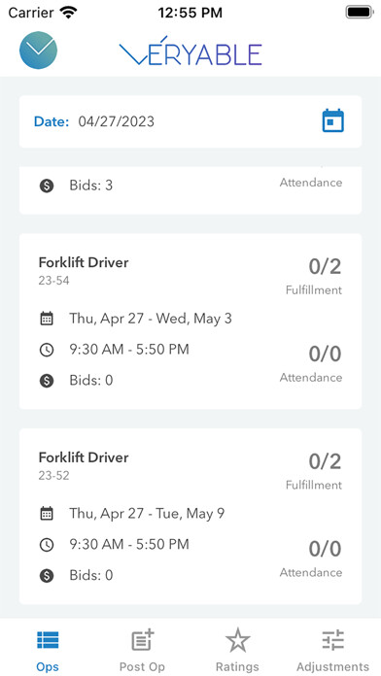
Task: Switch to the Post Op tab label
Action: pyautogui.click(x=143, y=666)
